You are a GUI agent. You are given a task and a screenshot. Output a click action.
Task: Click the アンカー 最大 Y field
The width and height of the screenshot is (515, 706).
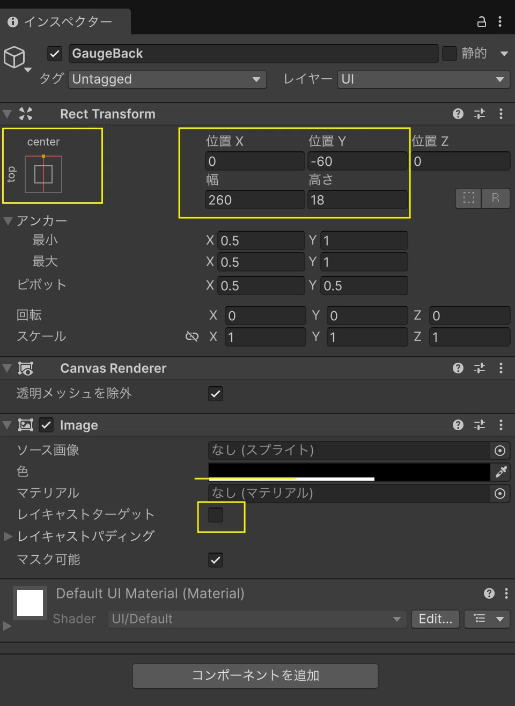click(364, 262)
